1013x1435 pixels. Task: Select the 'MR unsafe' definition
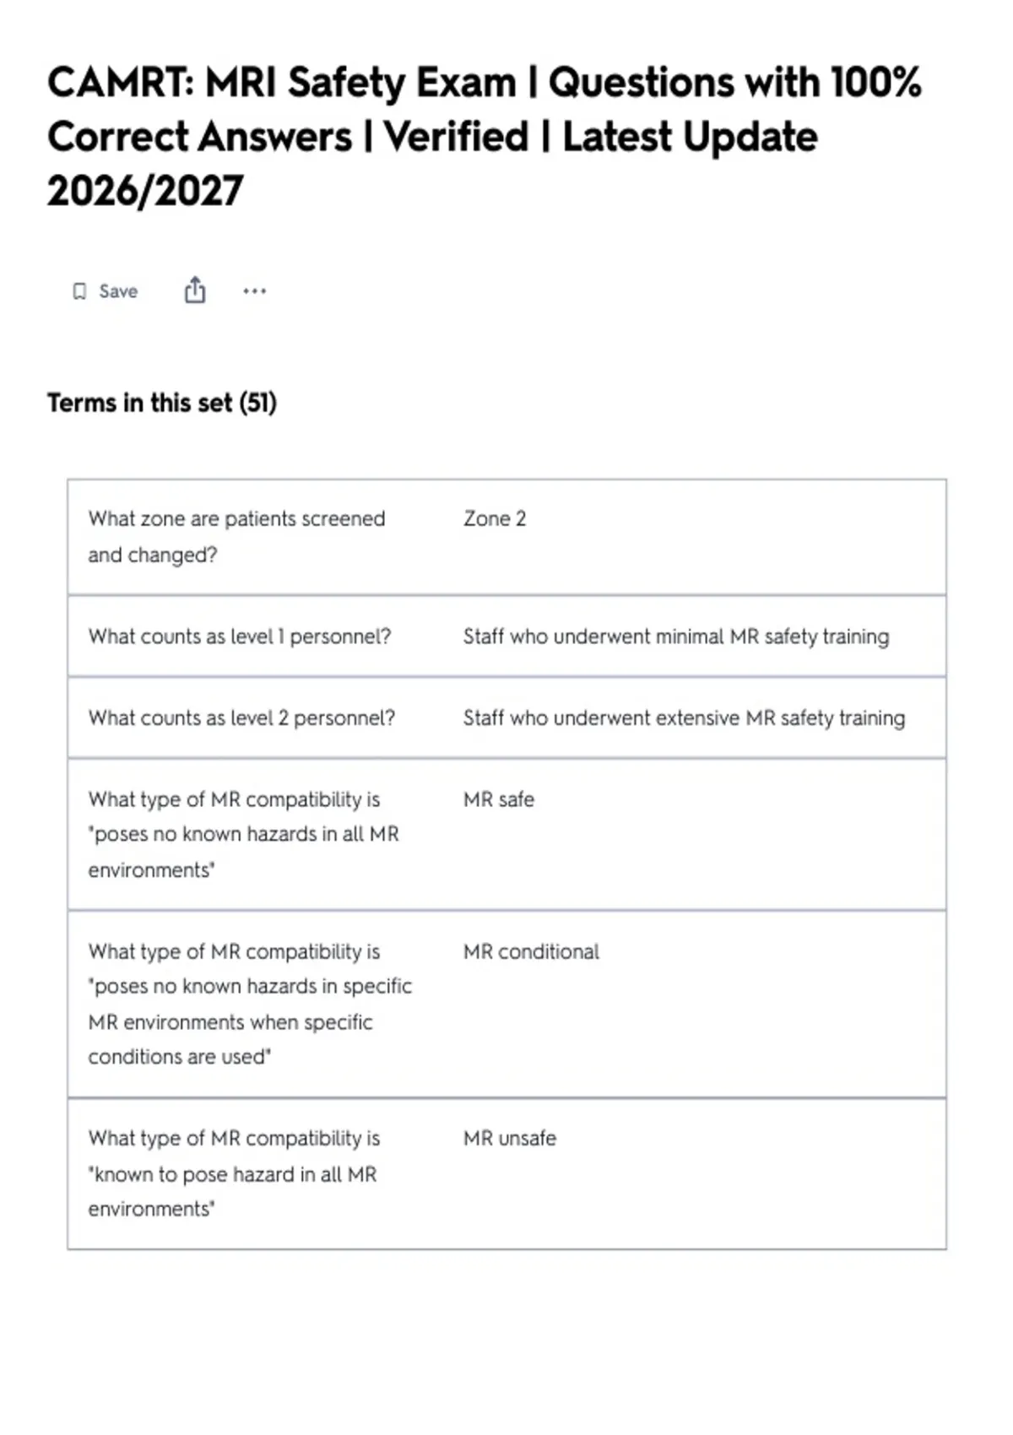click(x=510, y=1139)
